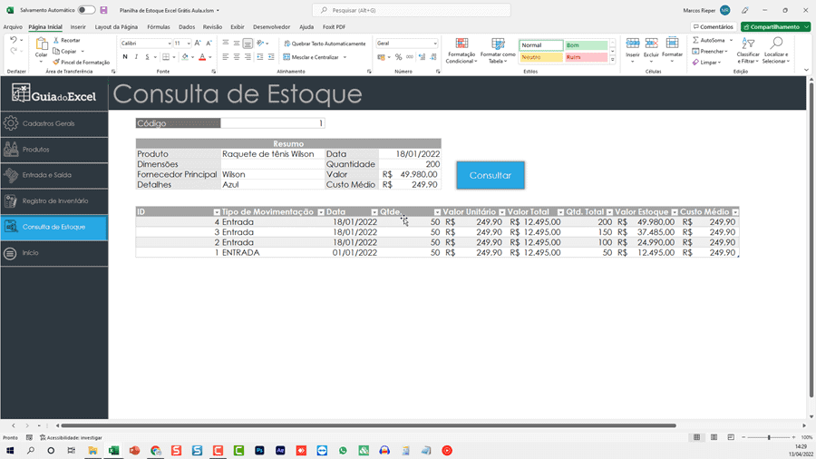Adjust the zoom slider in status bar
The height and width of the screenshot is (459, 816).
click(x=769, y=437)
